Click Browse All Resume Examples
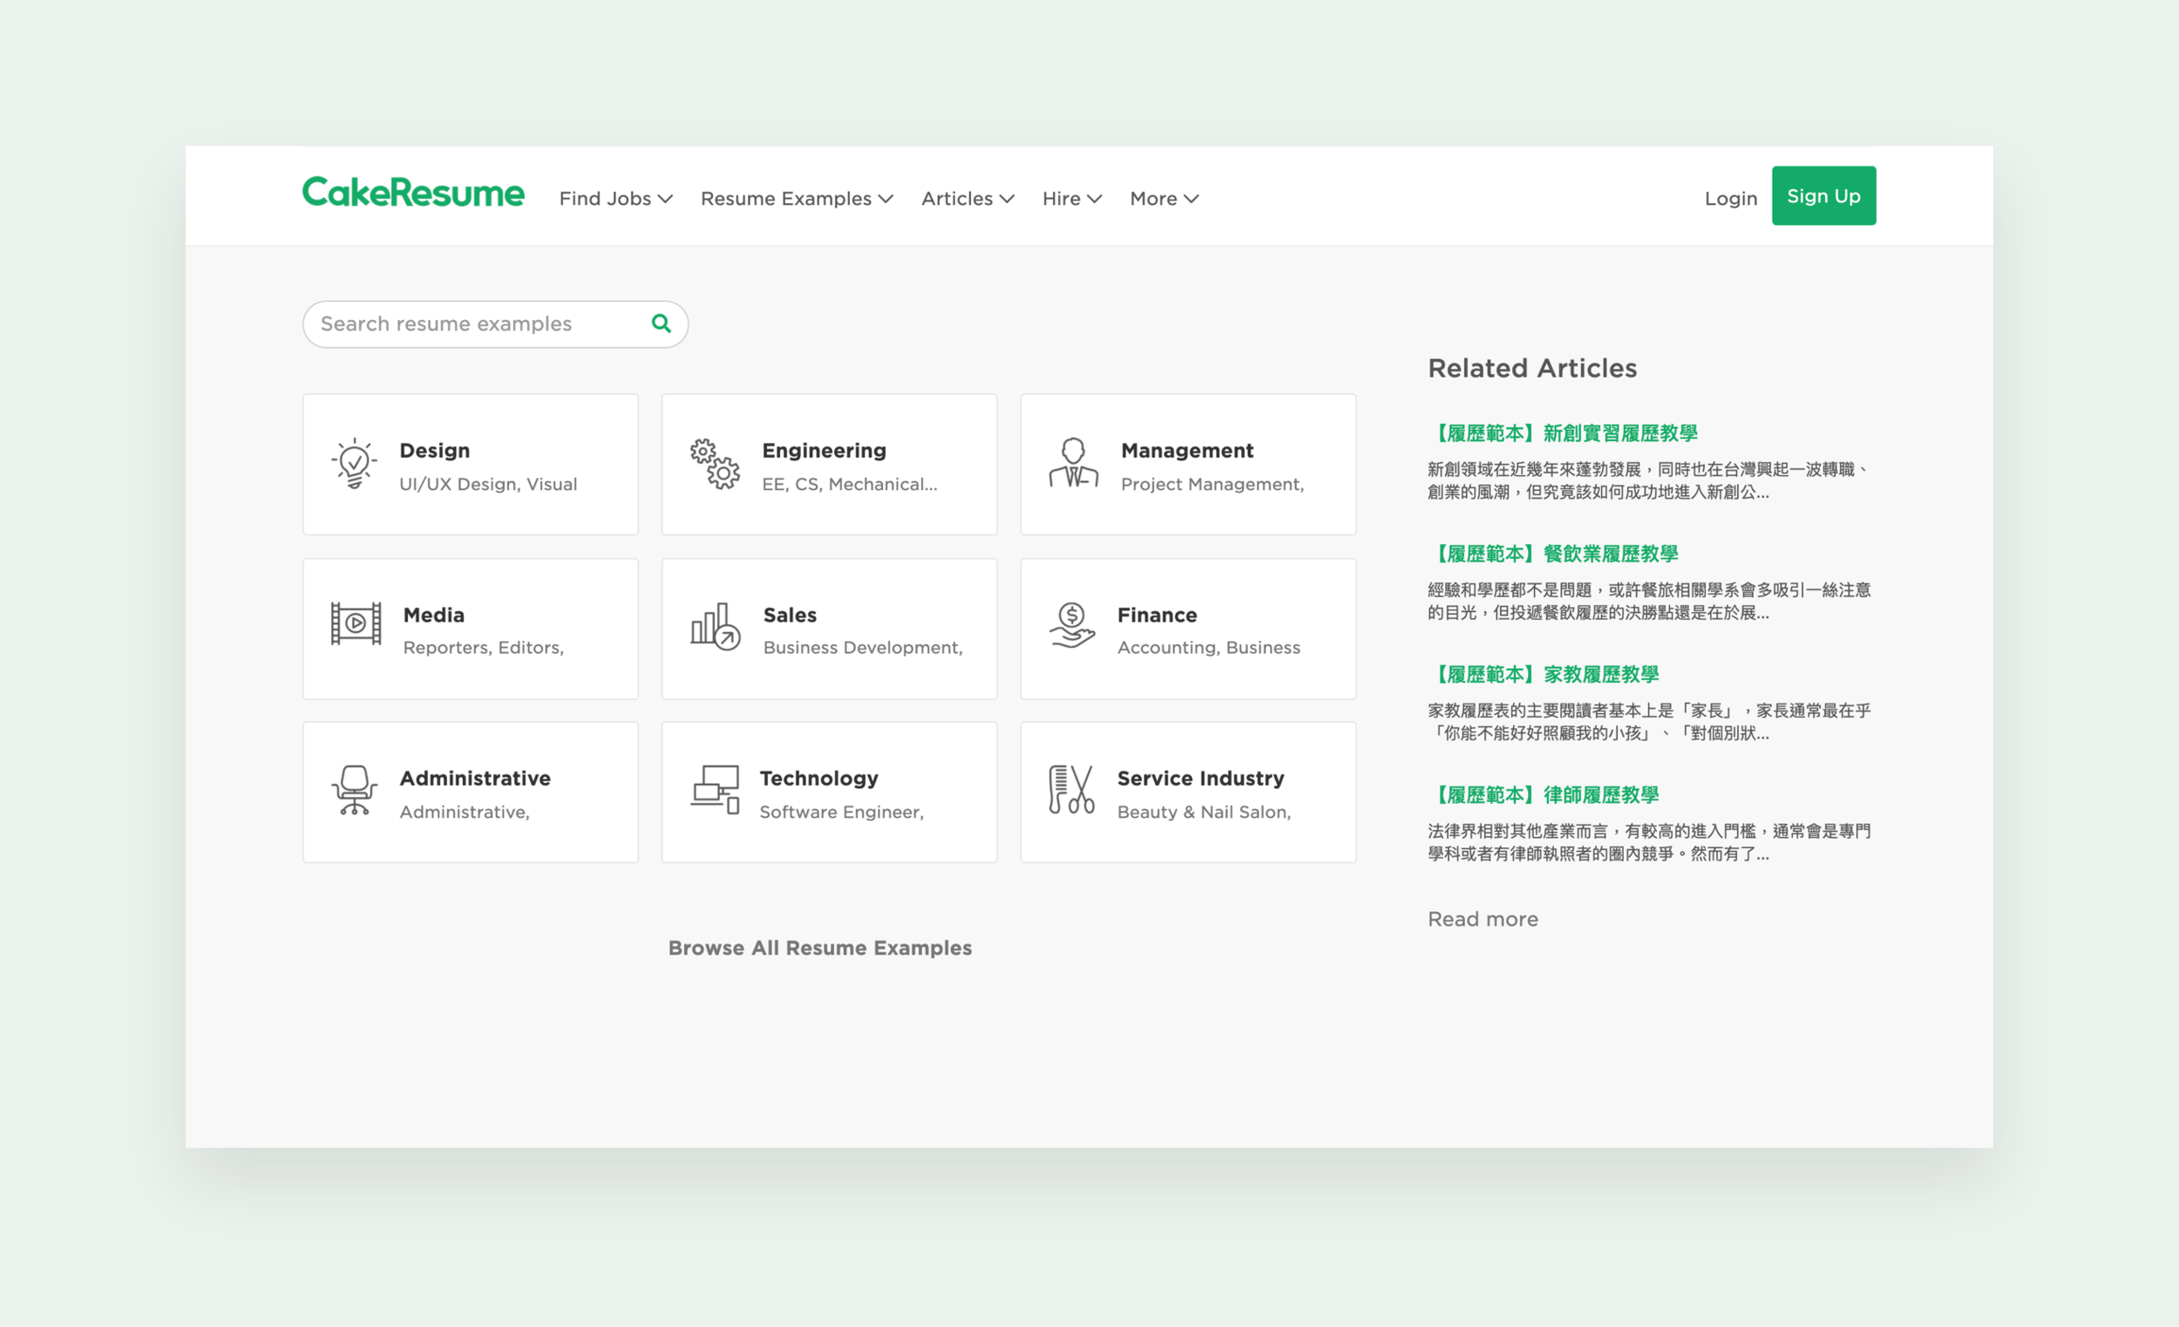Viewport: 2179px width, 1327px height. point(820,948)
